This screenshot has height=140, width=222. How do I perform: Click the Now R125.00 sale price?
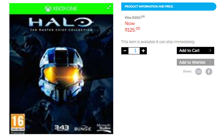132,27
